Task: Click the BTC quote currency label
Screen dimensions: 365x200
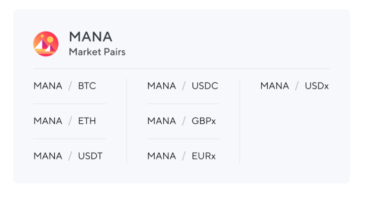Action: tap(87, 86)
